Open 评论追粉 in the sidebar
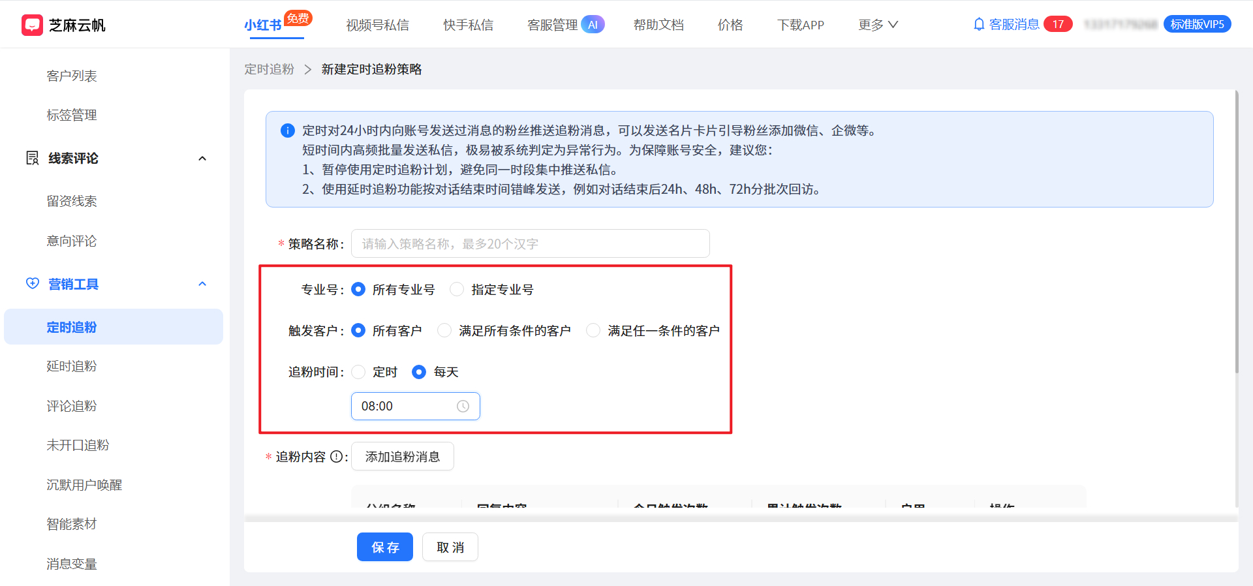This screenshot has height=586, width=1253. [72, 406]
